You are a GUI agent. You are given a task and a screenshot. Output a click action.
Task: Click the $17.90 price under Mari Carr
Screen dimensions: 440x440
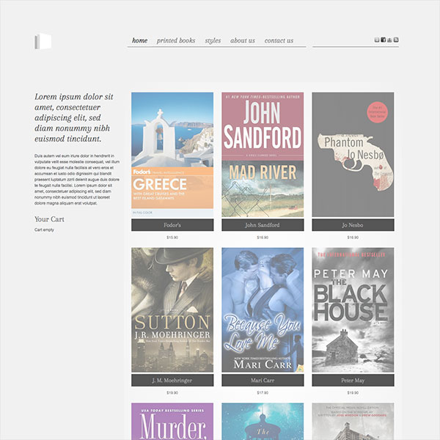pos(263,392)
